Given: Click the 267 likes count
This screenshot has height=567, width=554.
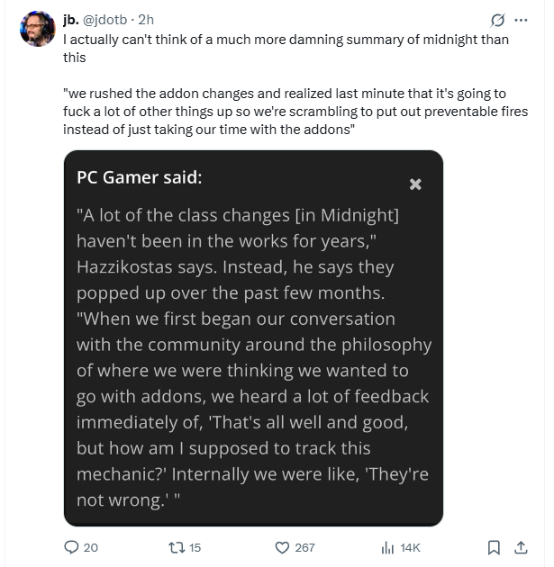Looking at the screenshot, I should [x=304, y=547].
